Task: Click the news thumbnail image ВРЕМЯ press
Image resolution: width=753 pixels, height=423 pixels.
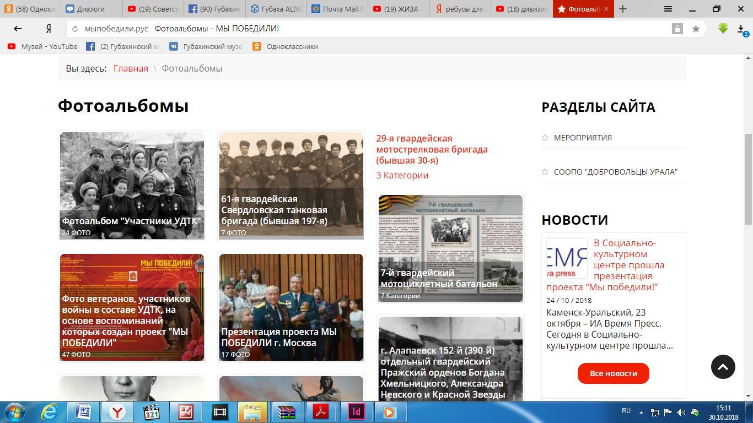Action: pos(567,258)
